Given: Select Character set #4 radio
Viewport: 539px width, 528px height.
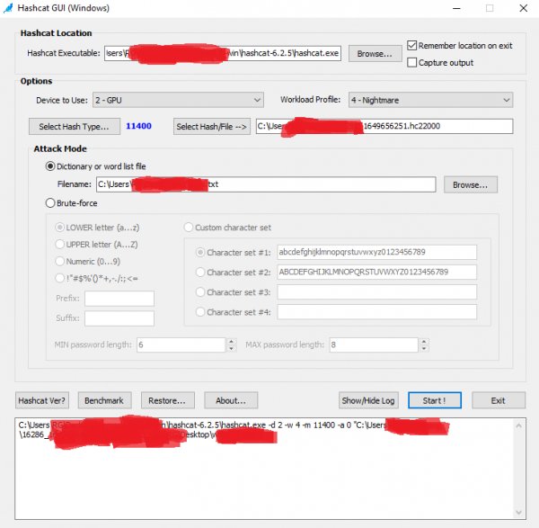Looking at the screenshot, I should [200, 312].
